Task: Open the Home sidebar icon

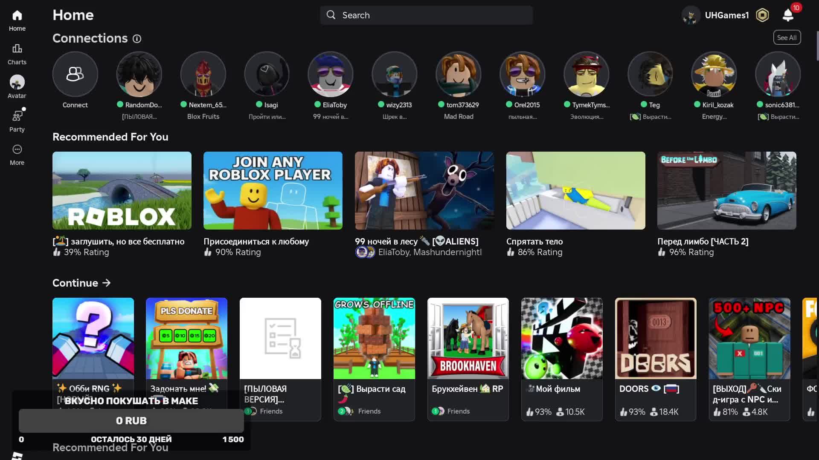Action: pyautogui.click(x=17, y=20)
